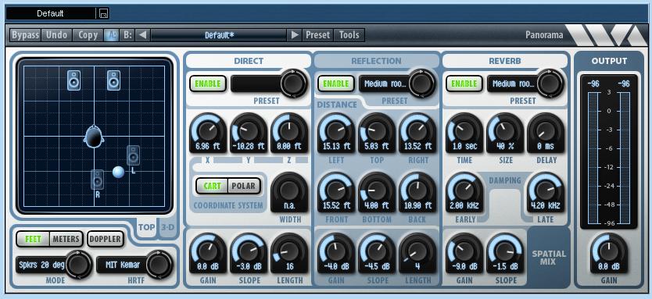This screenshot has width=652, height=299.
Task: Click the Default title field in top bar
Action: (x=50, y=13)
